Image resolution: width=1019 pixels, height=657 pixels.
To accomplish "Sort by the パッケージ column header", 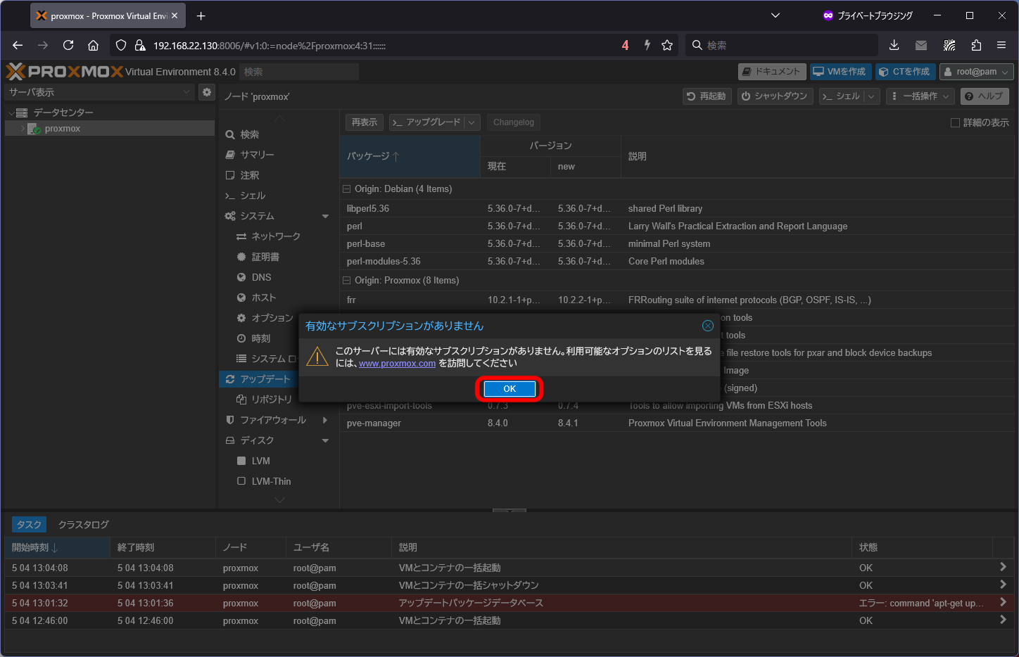I will (410, 156).
